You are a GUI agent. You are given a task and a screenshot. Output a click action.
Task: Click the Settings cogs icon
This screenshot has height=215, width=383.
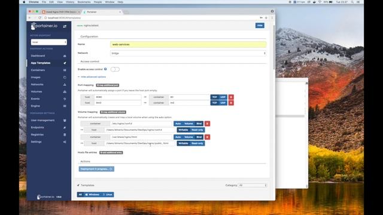pos(65,142)
